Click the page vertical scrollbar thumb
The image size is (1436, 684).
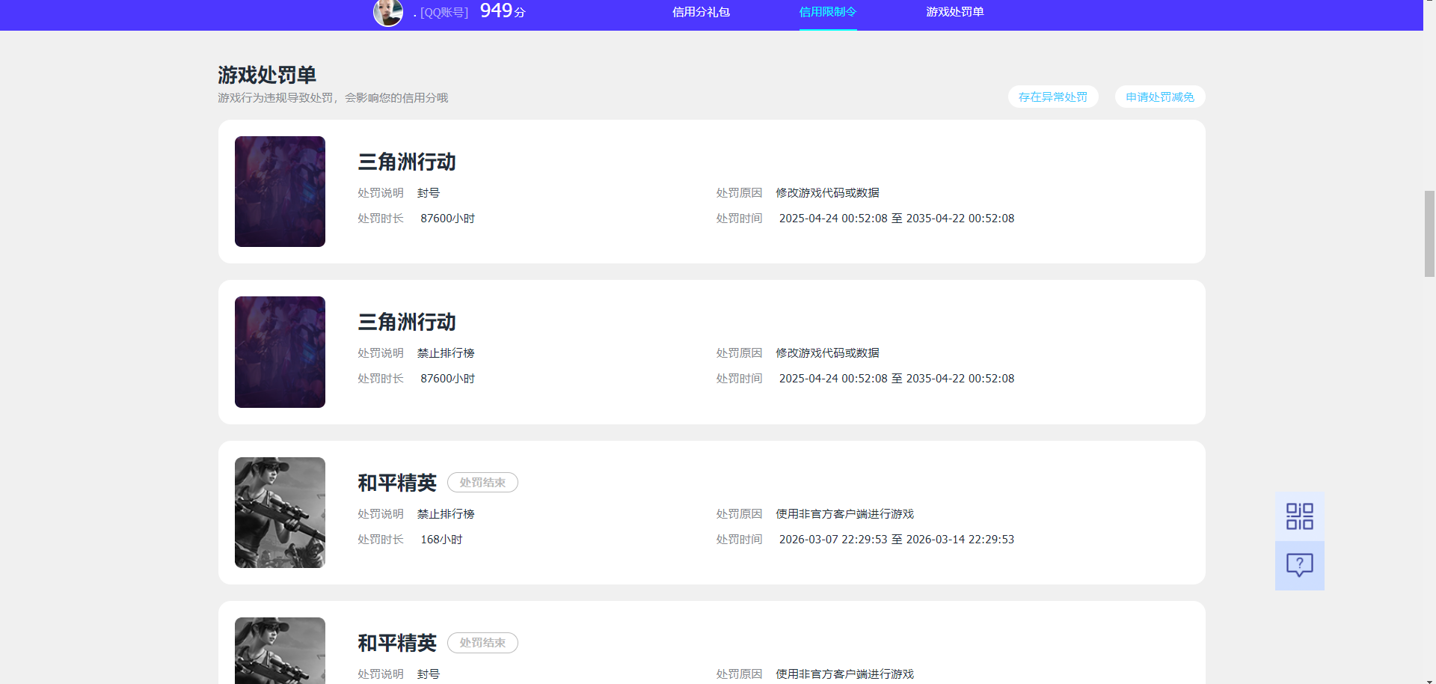click(1429, 233)
